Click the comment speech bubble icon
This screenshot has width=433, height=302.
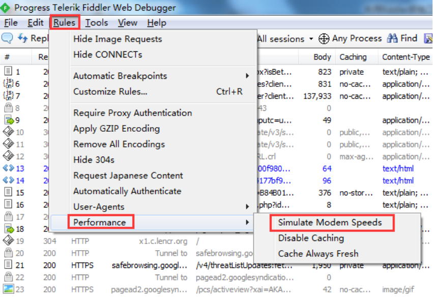7,38
